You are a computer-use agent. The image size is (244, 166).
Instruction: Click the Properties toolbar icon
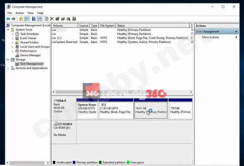pyautogui.click(x=57, y=19)
